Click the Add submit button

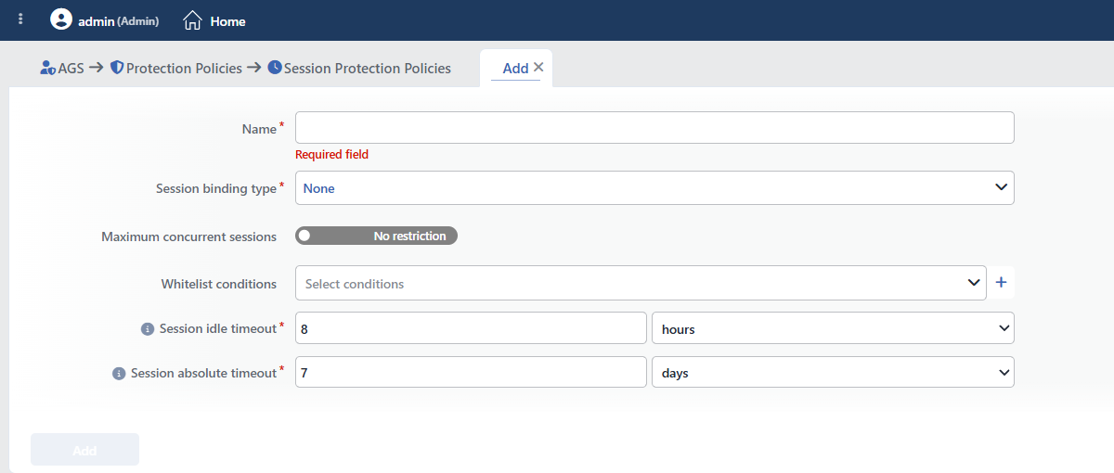pos(84,450)
